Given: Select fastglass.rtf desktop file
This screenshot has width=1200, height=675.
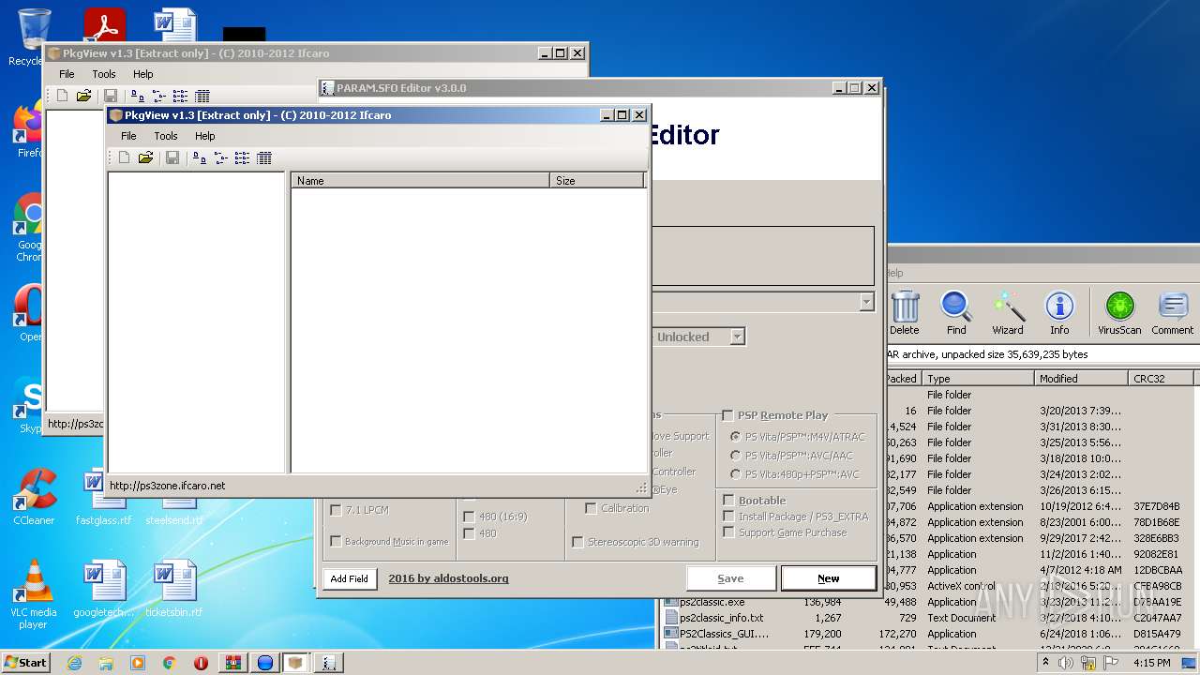Looking at the screenshot, I should click(103, 497).
